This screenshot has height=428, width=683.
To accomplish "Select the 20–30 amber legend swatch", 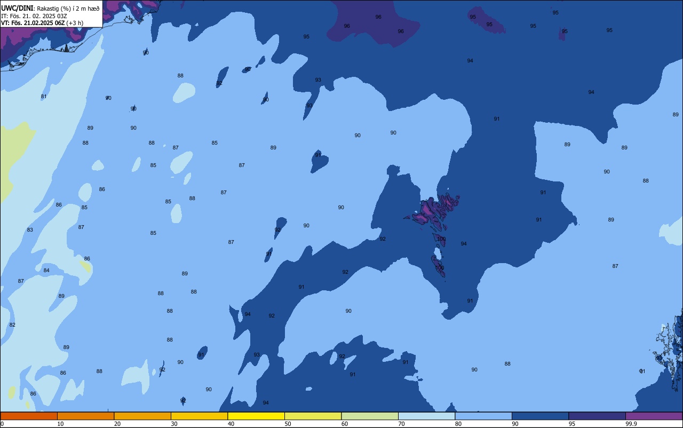I will (142, 416).
